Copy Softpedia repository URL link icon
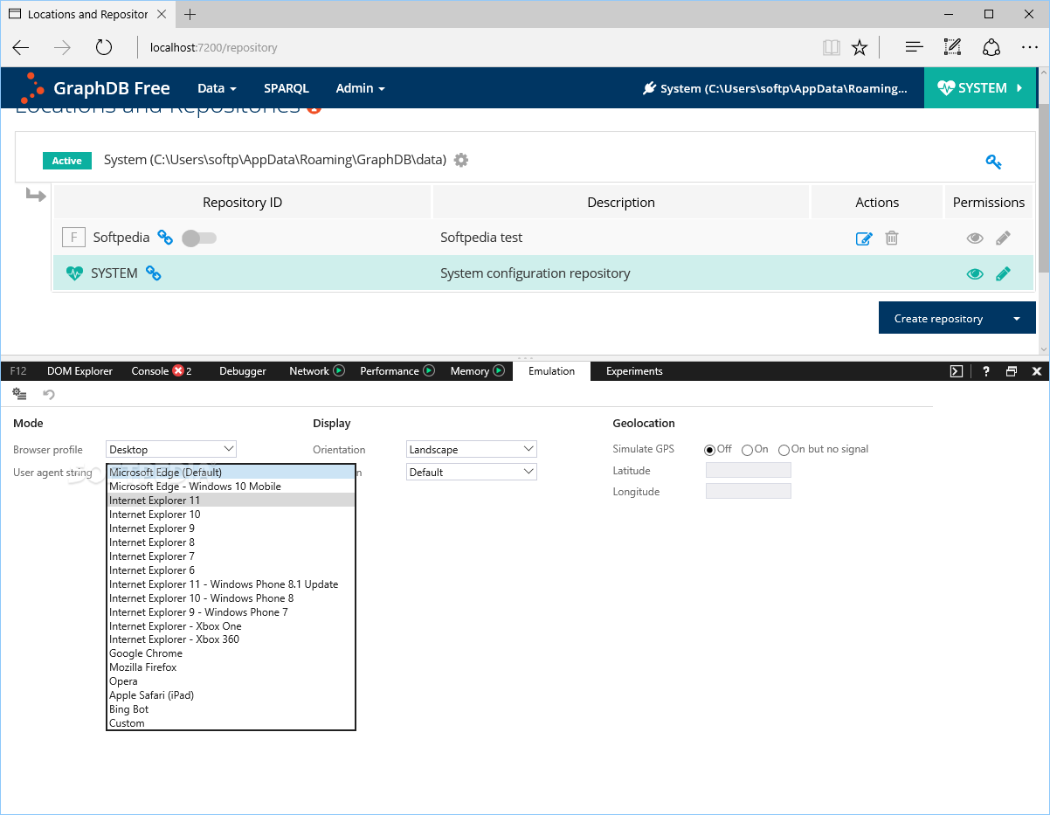This screenshot has width=1050, height=815. [165, 237]
